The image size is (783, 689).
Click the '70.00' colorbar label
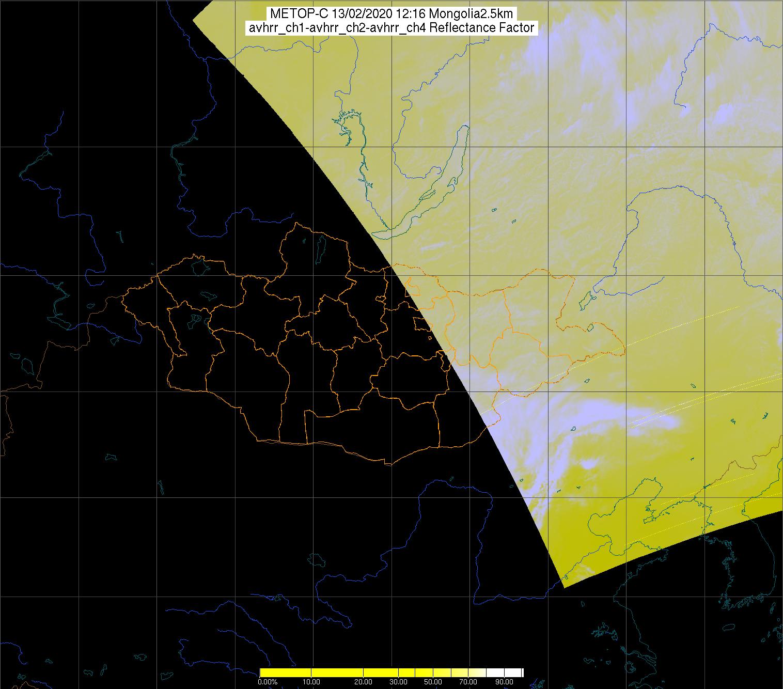click(468, 682)
